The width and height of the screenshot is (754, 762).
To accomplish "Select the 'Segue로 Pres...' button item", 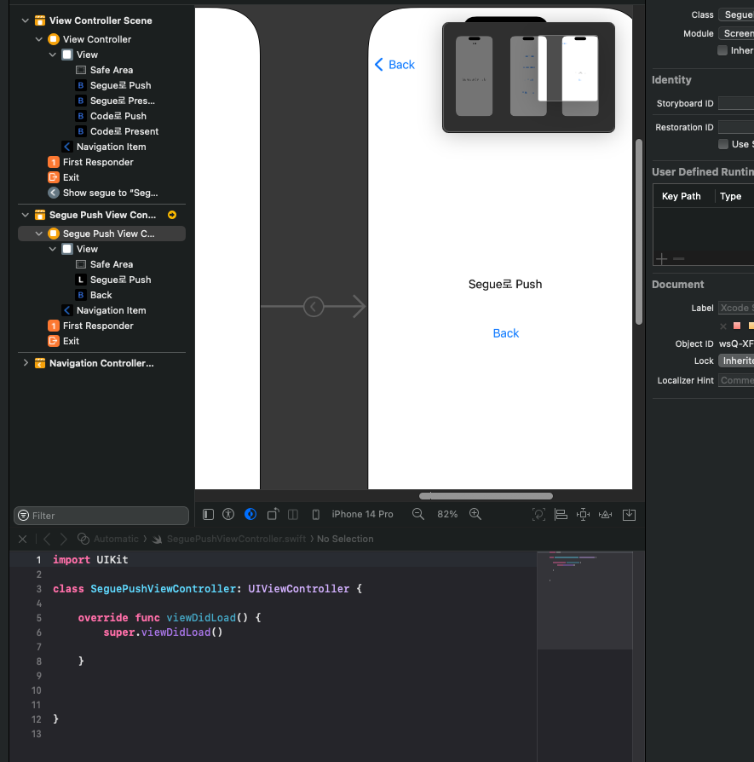I will 115,101.
